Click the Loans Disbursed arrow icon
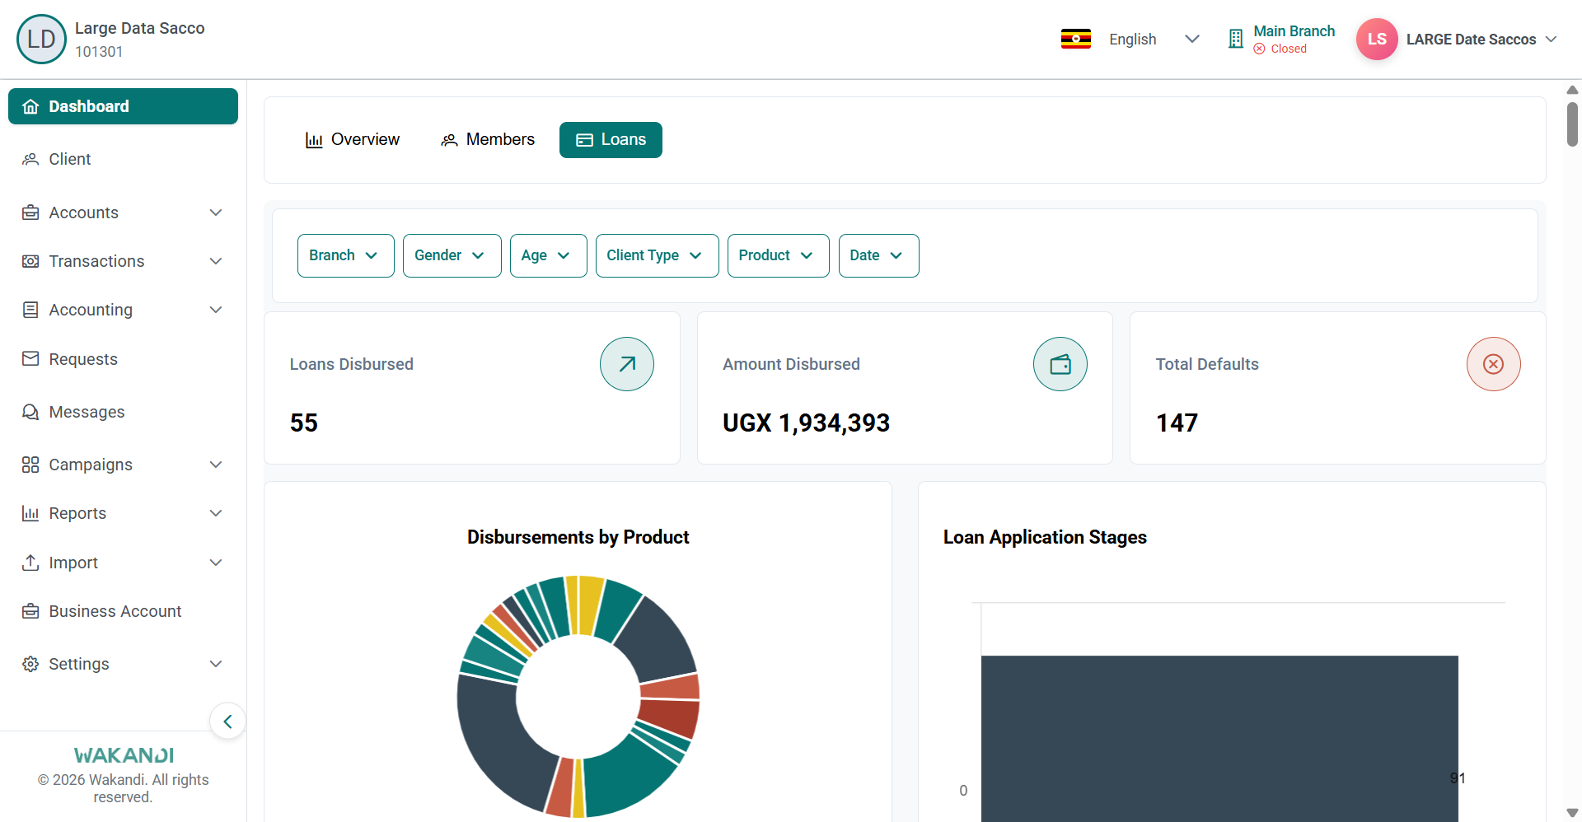 (627, 364)
